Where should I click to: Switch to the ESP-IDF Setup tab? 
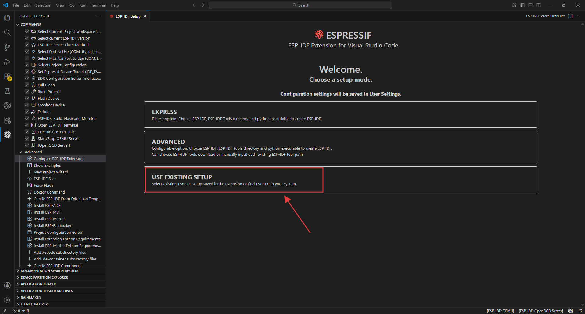(128, 16)
